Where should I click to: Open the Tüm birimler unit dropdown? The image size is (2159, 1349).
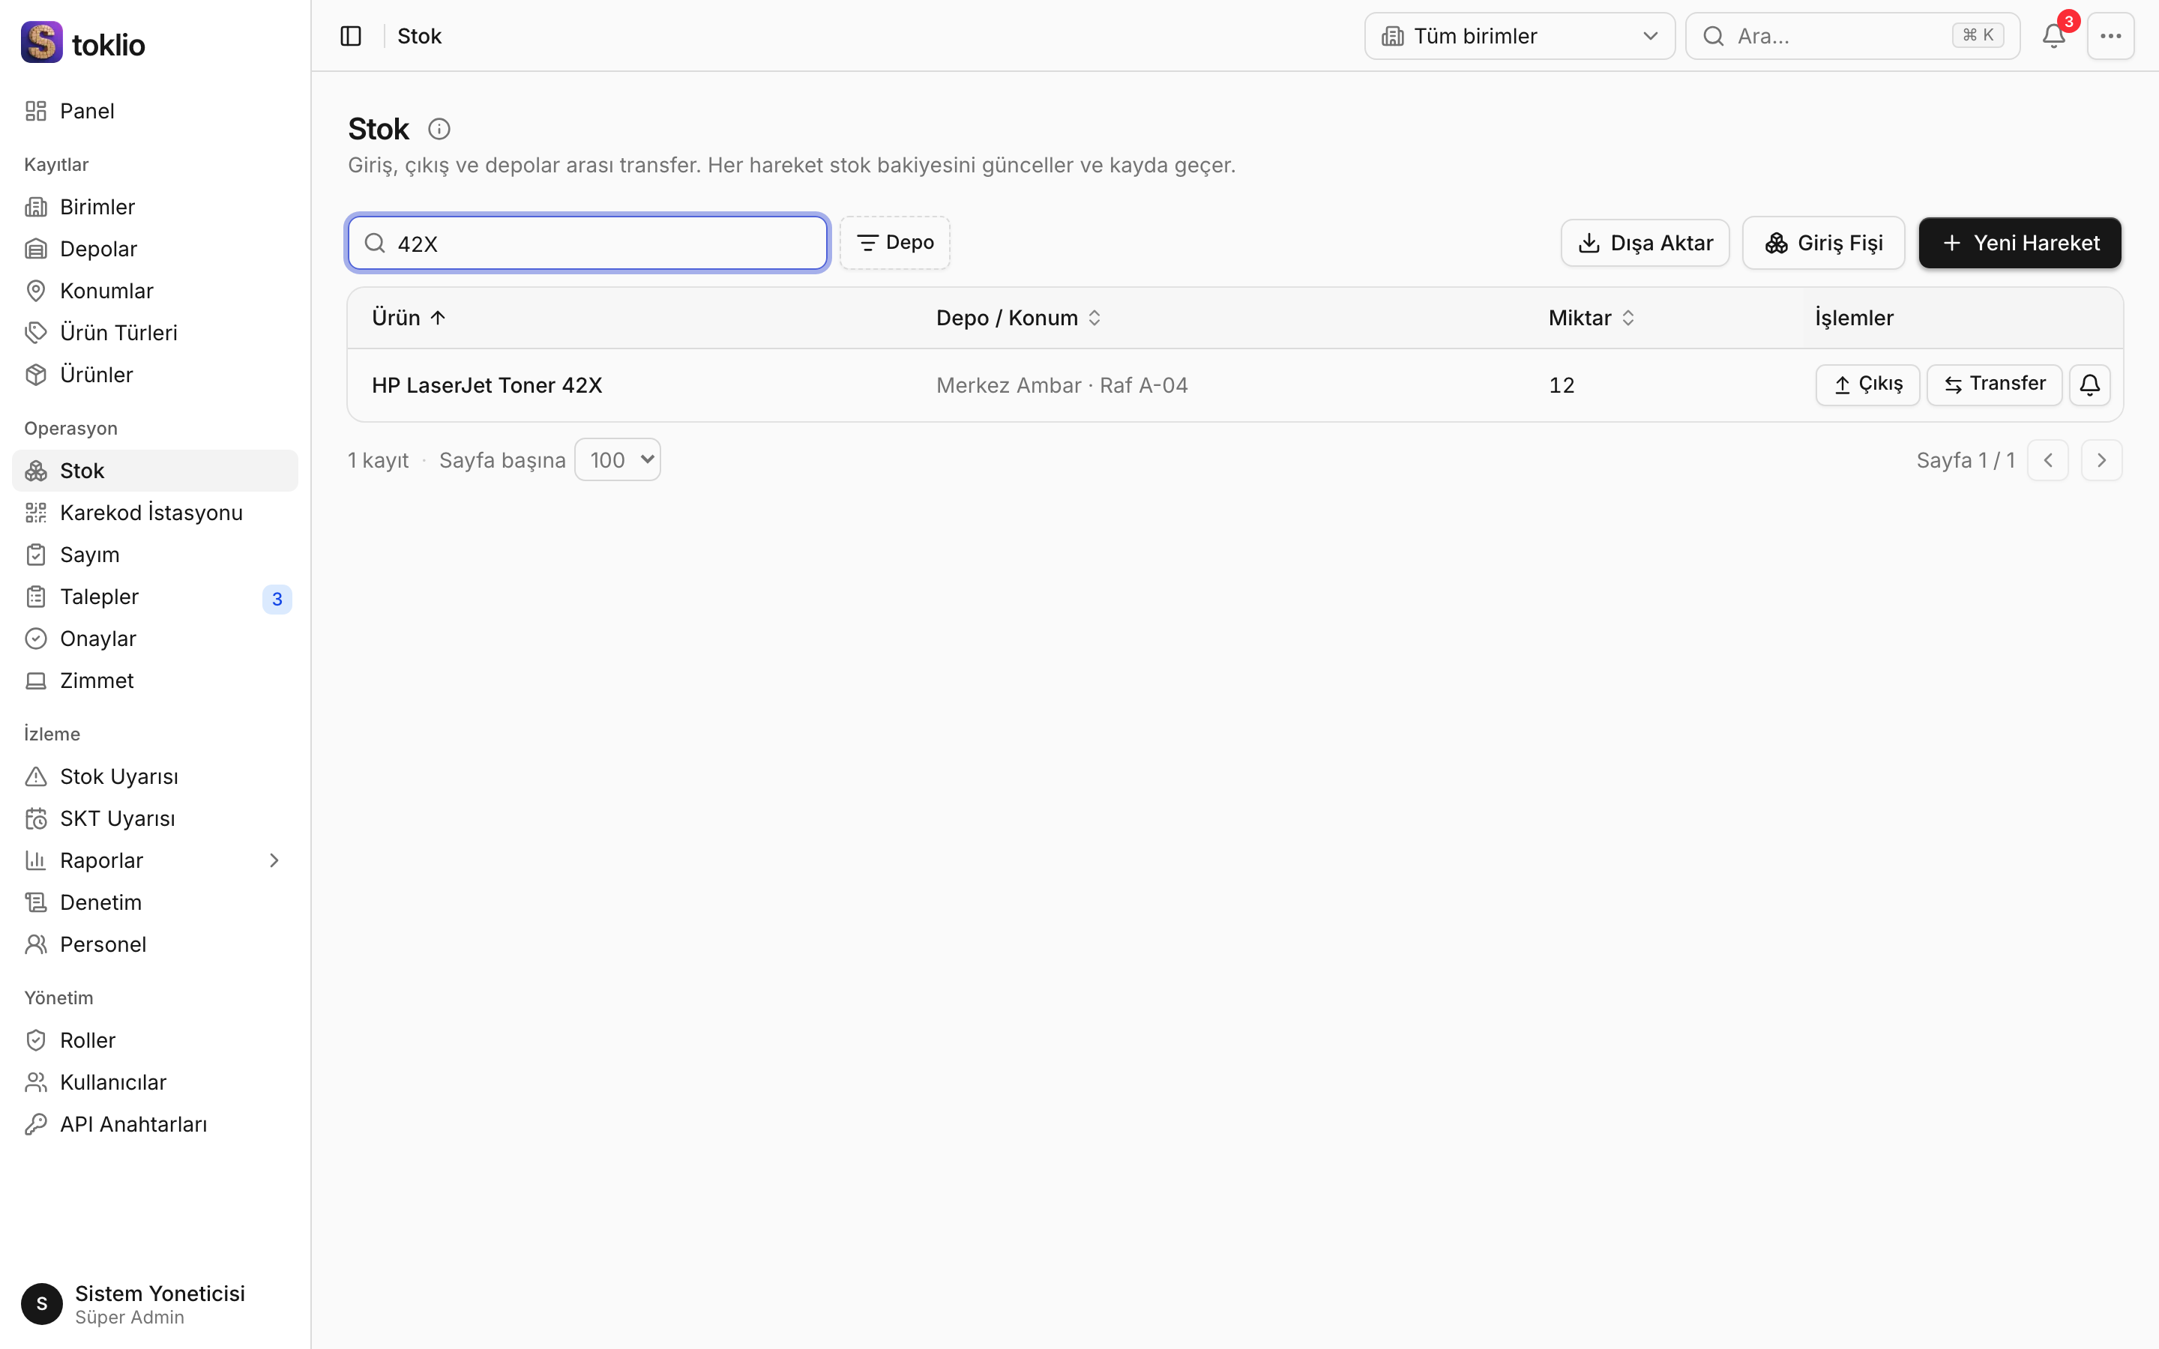[1520, 36]
